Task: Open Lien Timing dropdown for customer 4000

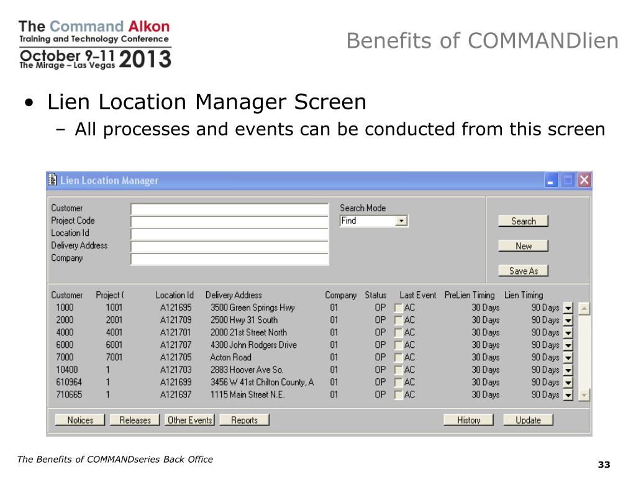Action: (x=568, y=334)
